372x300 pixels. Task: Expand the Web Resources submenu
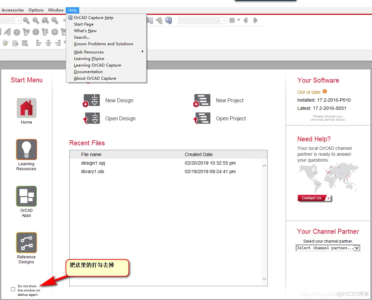point(106,52)
